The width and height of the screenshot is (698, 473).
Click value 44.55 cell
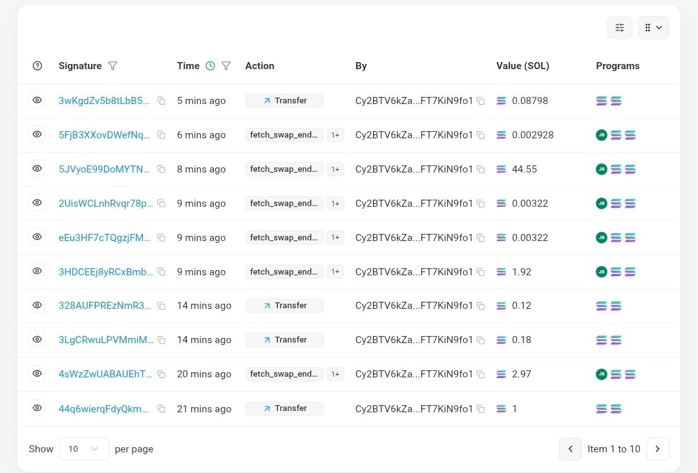tap(524, 169)
